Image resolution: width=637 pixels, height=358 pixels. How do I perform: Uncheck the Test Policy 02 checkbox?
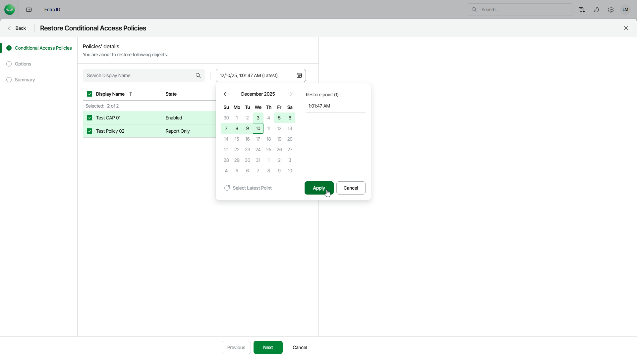click(x=89, y=131)
